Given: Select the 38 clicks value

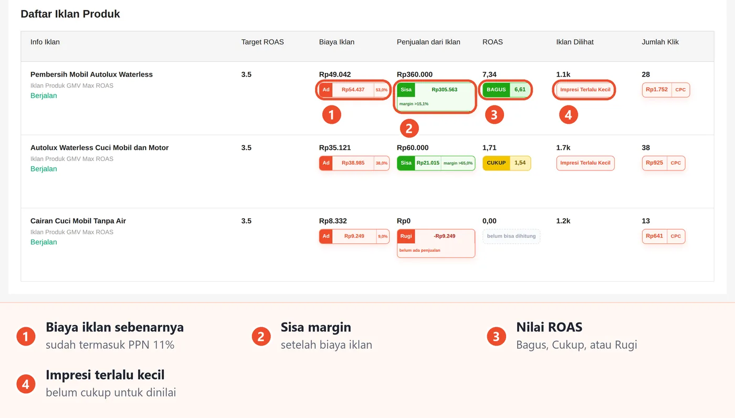Looking at the screenshot, I should pos(646,148).
